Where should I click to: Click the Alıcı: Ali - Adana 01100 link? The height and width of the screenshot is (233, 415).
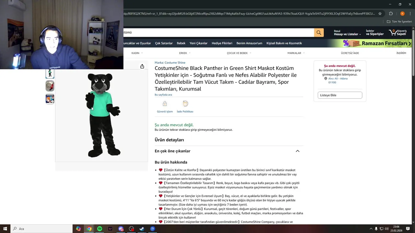[338, 80]
